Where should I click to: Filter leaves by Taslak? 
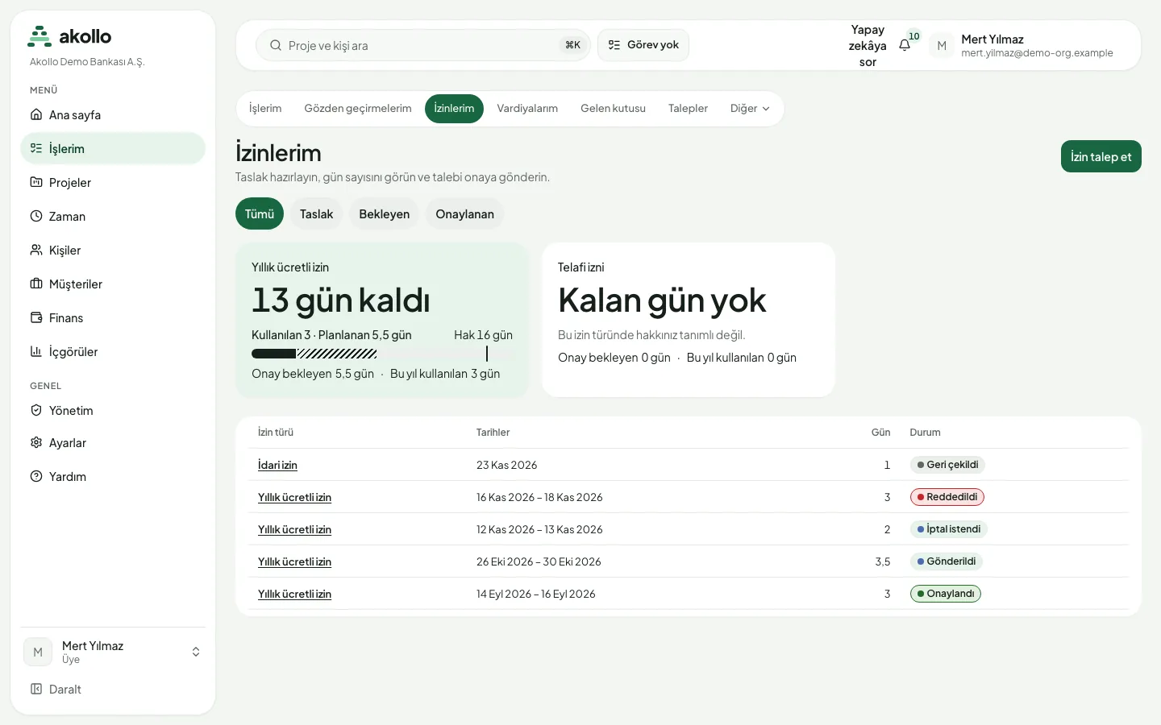click(x=316, y=214)
